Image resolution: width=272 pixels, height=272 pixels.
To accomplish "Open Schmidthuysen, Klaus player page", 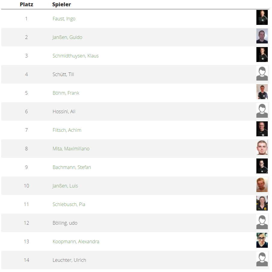I will click(x=75, y=56).
